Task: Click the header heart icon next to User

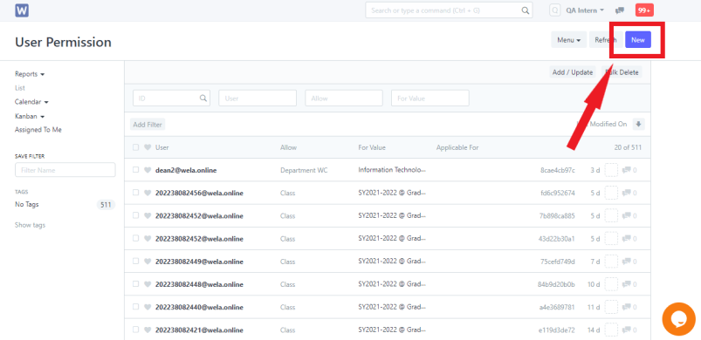Action: [x=147, y=147]
